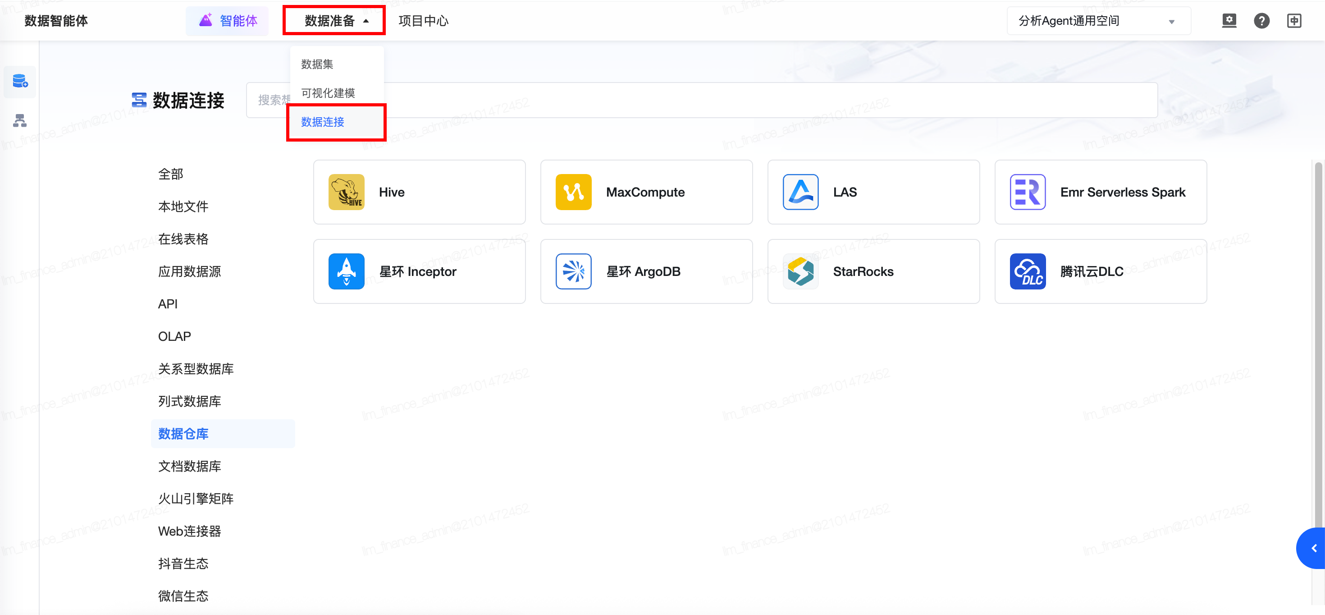Select the OLAP category
Screen dimensions: 1325x615
click(223, 336)
